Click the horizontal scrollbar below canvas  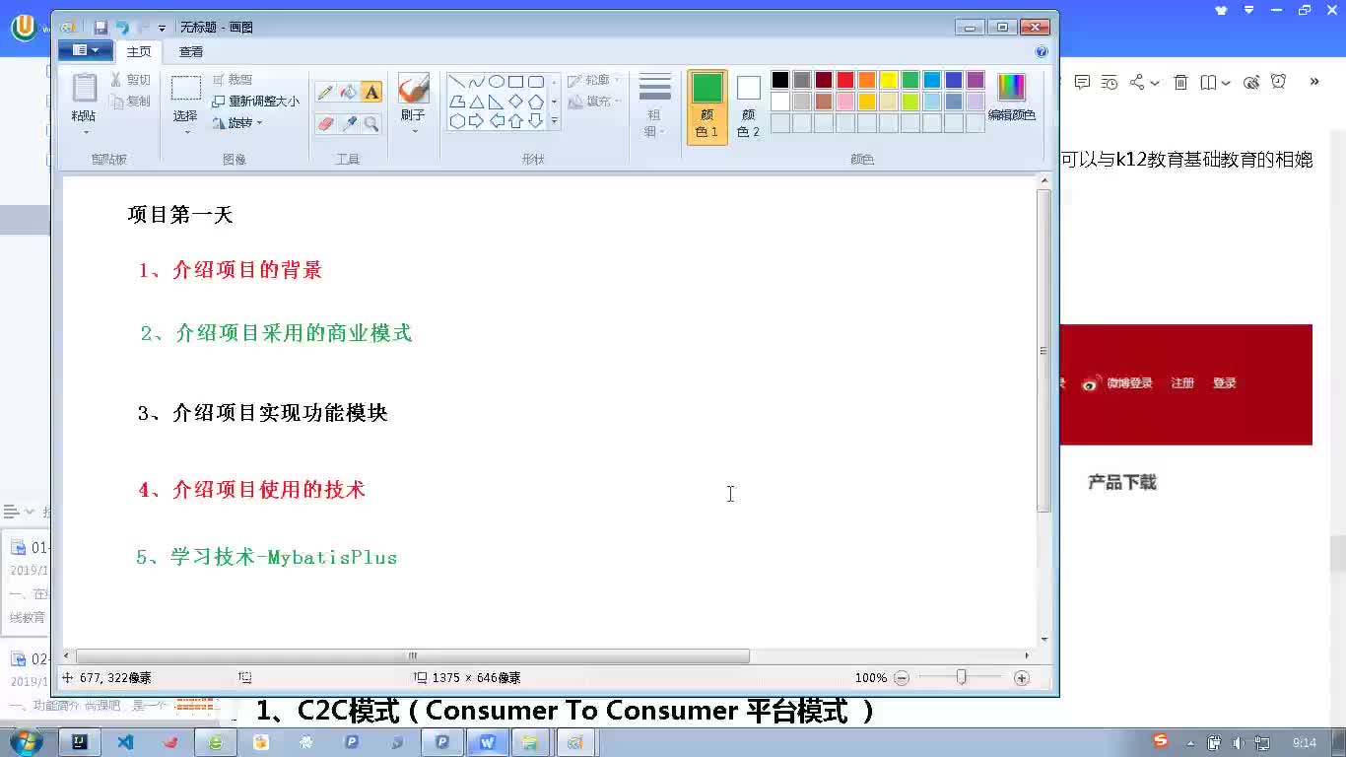(413, 655)
